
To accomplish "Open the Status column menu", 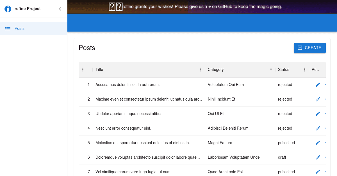I will coord(304,70).
